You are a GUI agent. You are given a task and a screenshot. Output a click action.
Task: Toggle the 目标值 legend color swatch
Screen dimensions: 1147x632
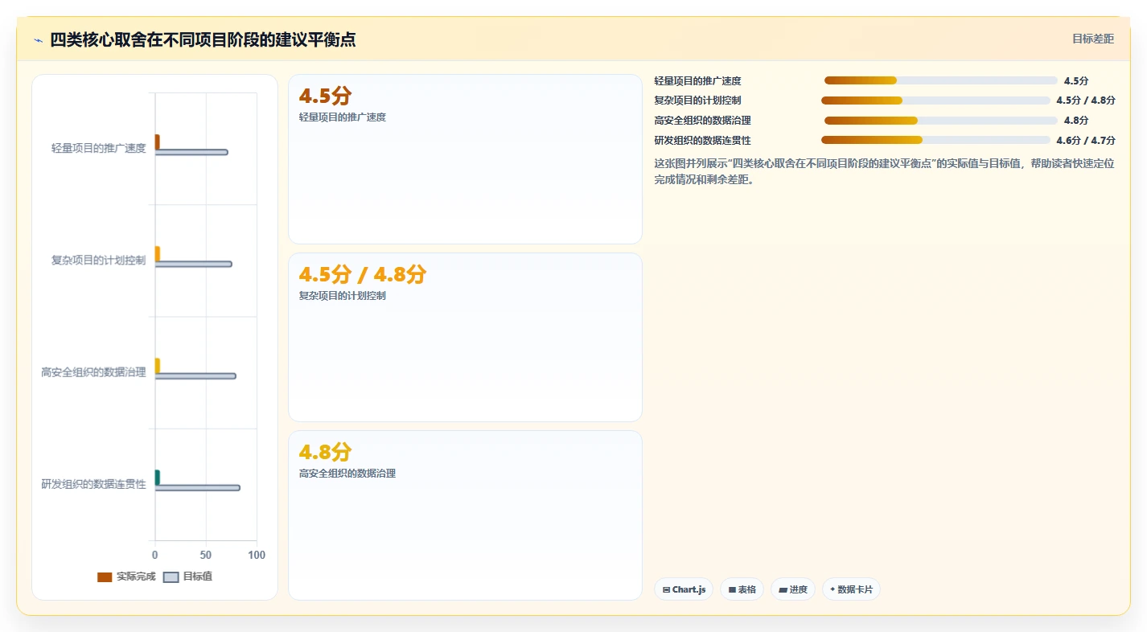pyautogui.click(x=171, y=577)
